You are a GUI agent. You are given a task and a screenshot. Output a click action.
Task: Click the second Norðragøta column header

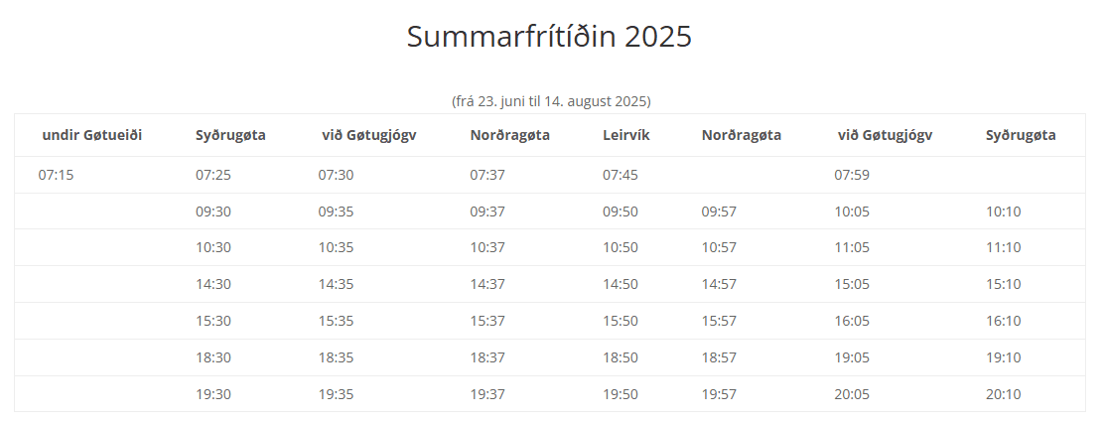[x=742, y=135]
